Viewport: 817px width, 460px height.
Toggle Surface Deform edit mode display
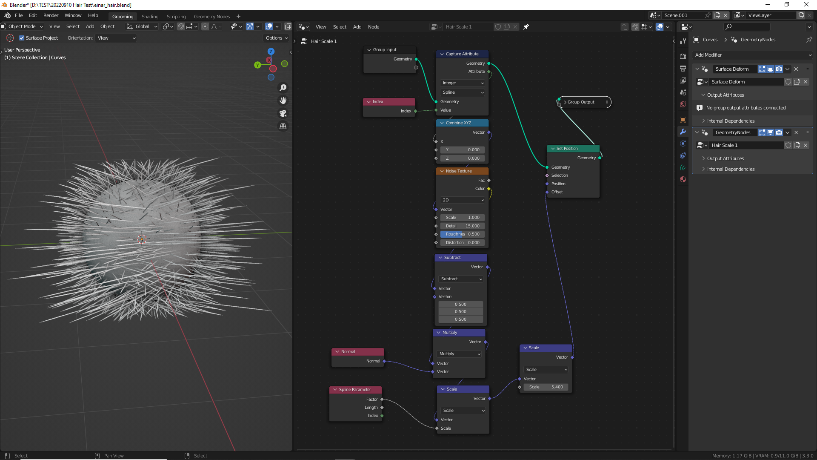[x=762, y=69]
